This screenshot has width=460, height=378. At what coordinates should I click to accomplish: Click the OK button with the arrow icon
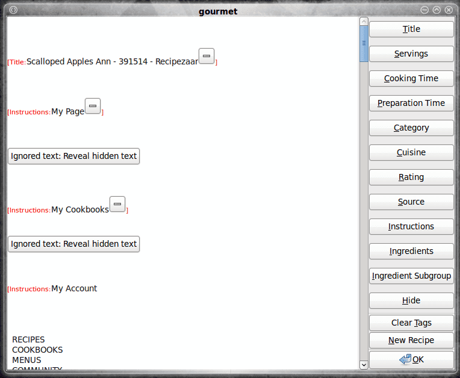tap(411, 359)
